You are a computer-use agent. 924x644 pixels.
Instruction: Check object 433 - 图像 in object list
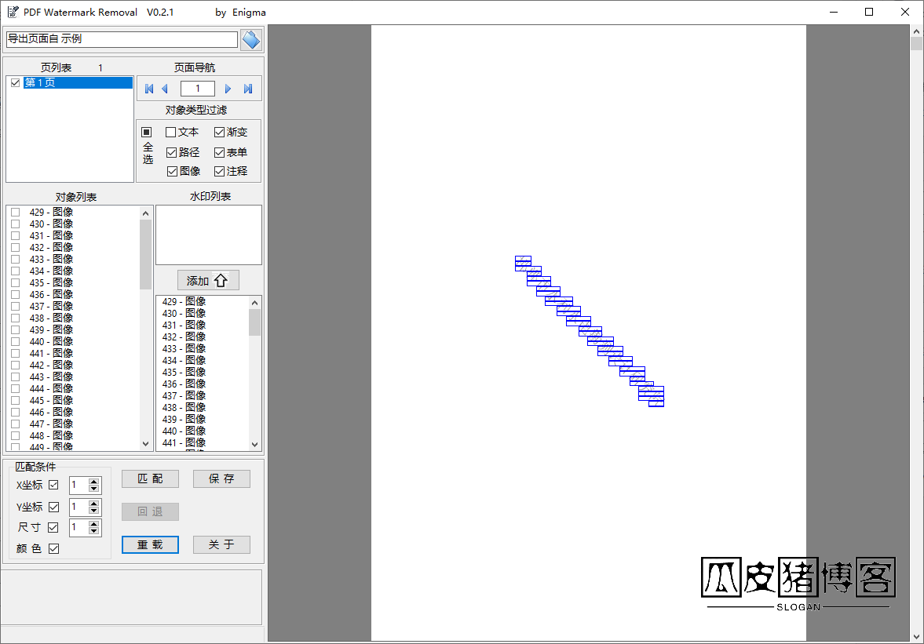15,259
